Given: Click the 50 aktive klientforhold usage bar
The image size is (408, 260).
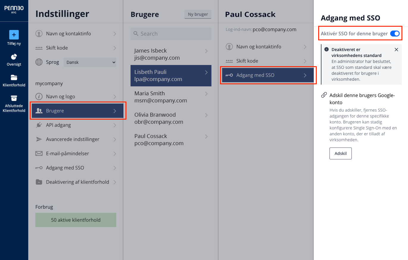Looking at the screenshot, I should [x=76, y=220].
